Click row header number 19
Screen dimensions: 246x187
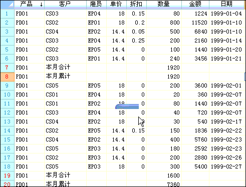click(x=8, y=175)
